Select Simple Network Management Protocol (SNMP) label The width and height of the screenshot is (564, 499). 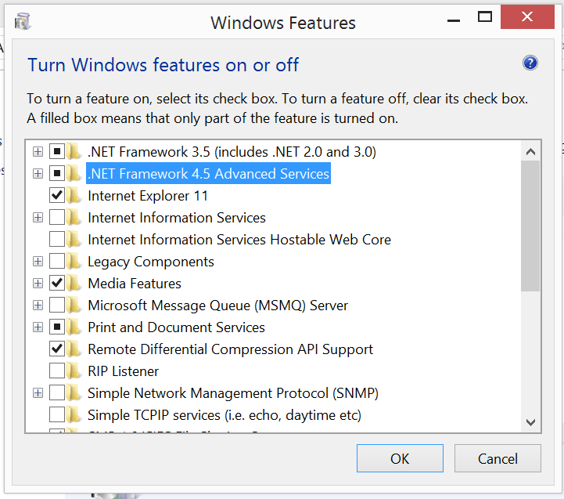coord(233,393)
